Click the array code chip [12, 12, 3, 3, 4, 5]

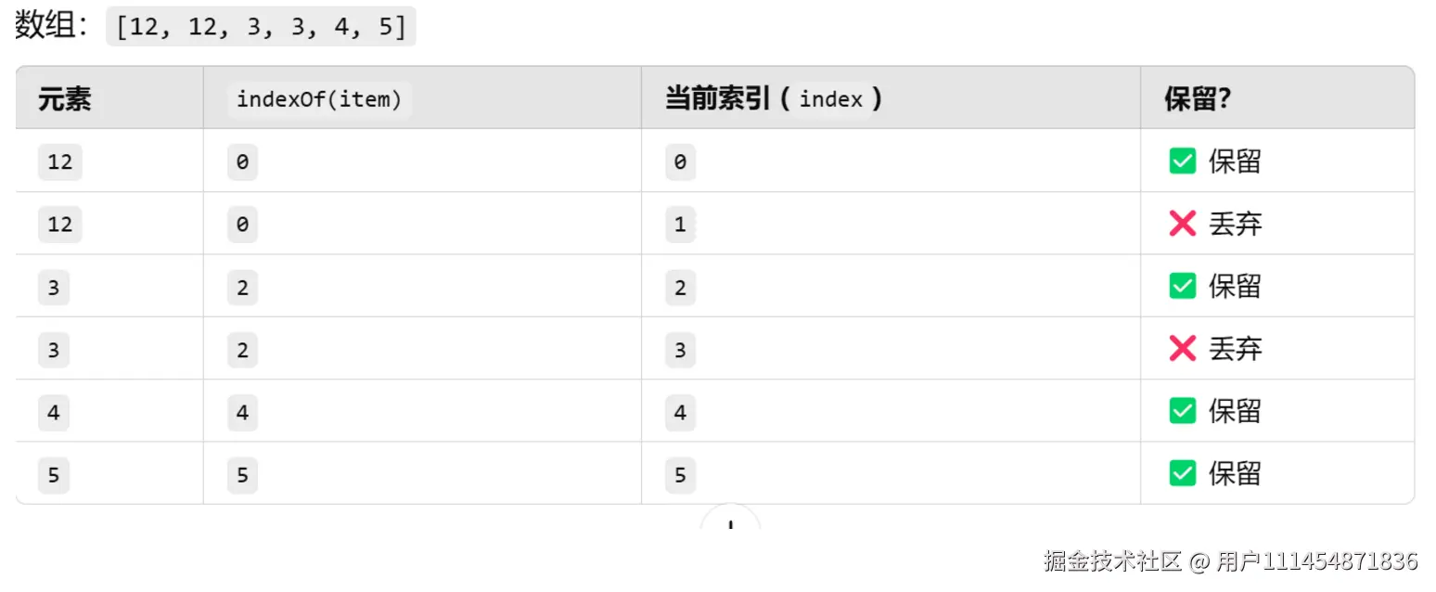click(261, 26)
